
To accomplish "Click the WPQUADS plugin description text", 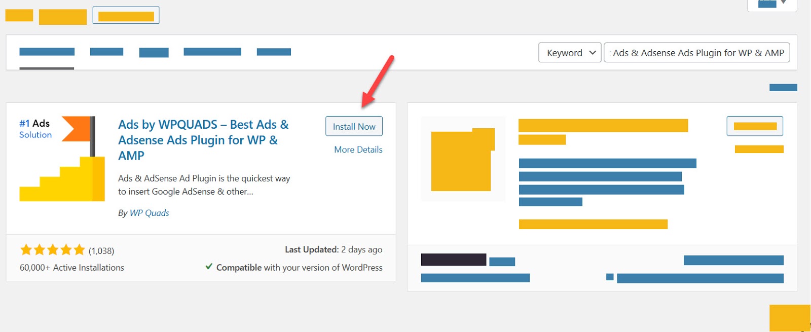I will (x=204, y=185).
